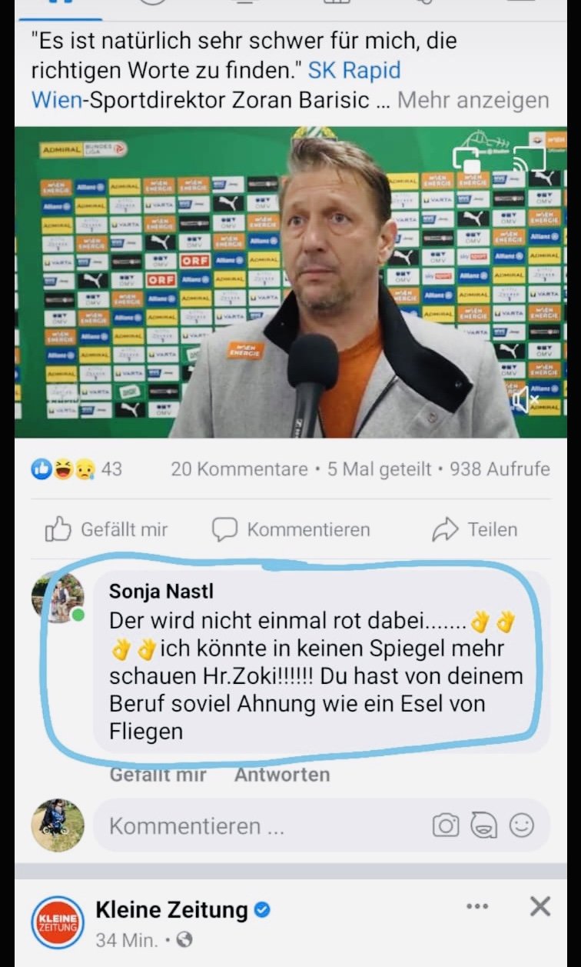Open the 20 Kommentare list
Image resolution: width=581 pixels, height=967 pixels.
pos(238,468)
